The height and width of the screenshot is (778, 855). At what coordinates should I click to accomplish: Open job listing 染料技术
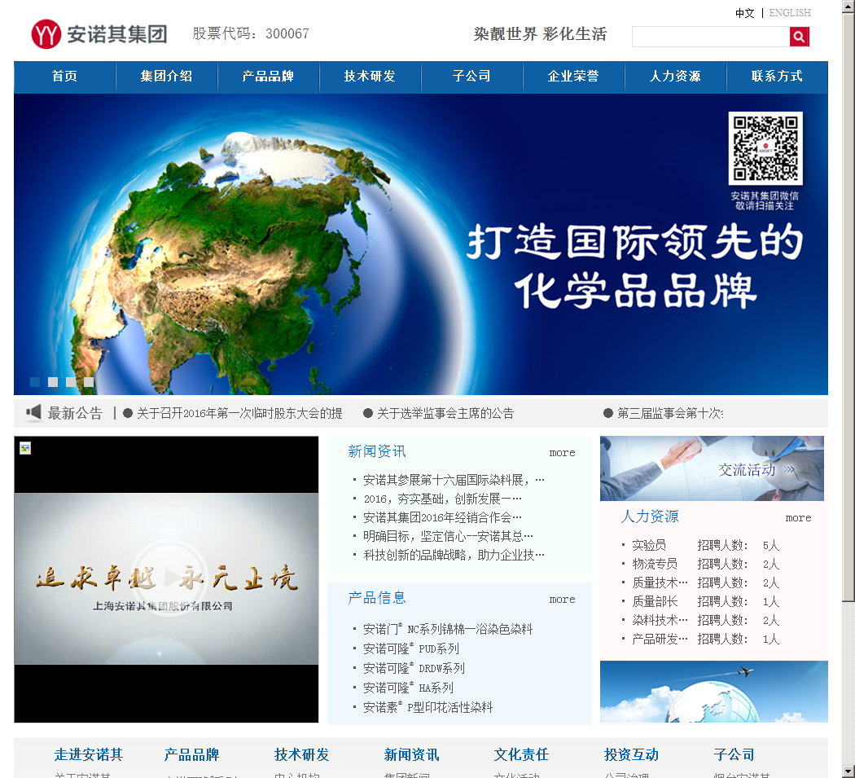pos(660,620)
